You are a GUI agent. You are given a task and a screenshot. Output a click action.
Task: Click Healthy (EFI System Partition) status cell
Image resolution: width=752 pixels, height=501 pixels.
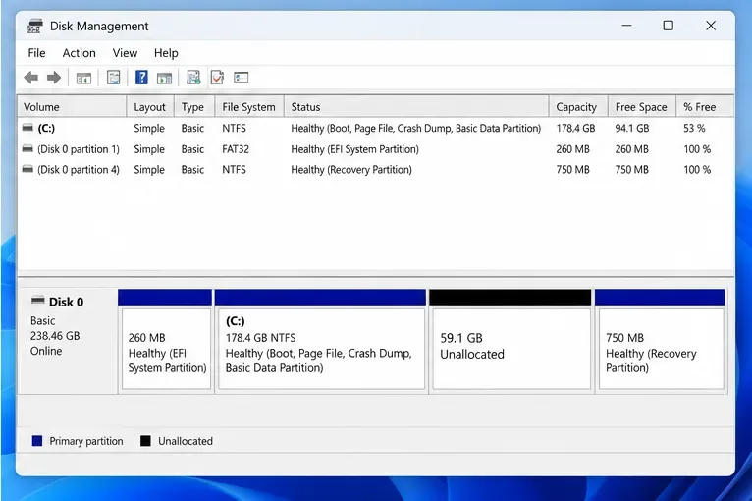pos(355,149)
